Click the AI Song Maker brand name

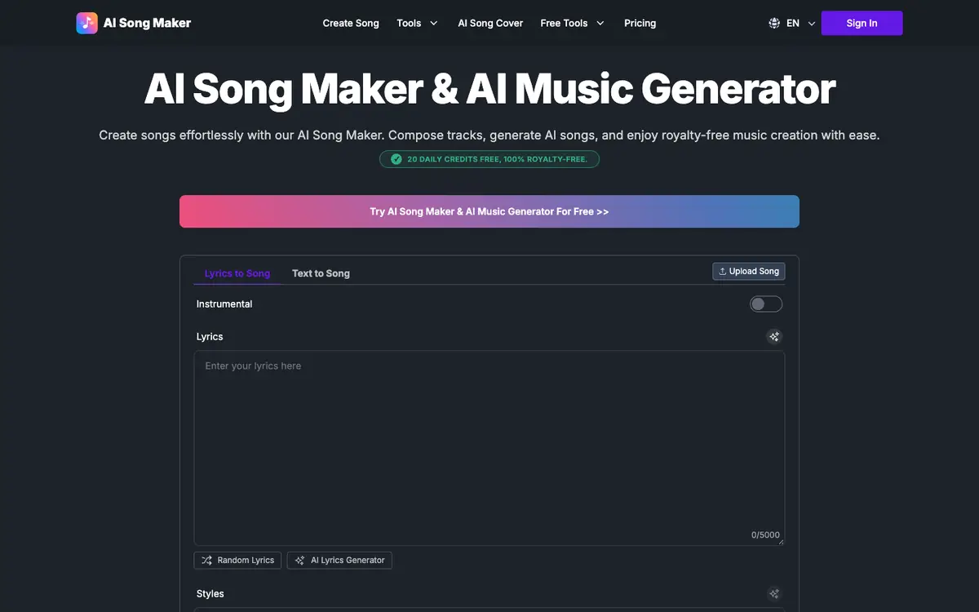(x=147, y=23)
